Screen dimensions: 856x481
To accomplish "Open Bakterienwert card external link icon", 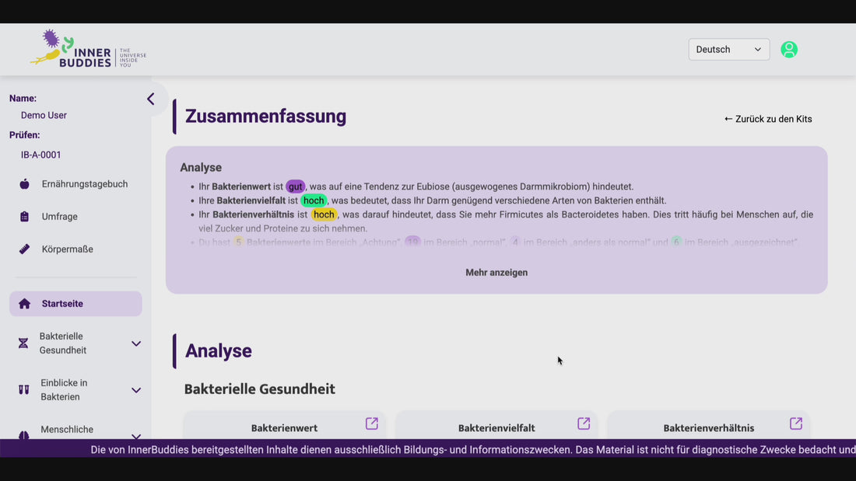I will [x=372, y=423].
